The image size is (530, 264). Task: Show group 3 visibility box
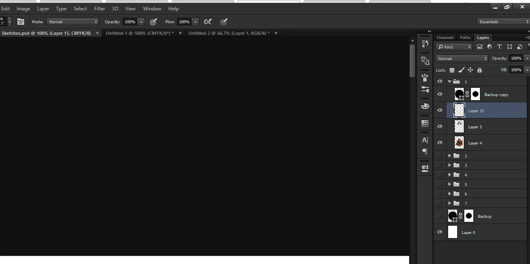coord(440,165)
